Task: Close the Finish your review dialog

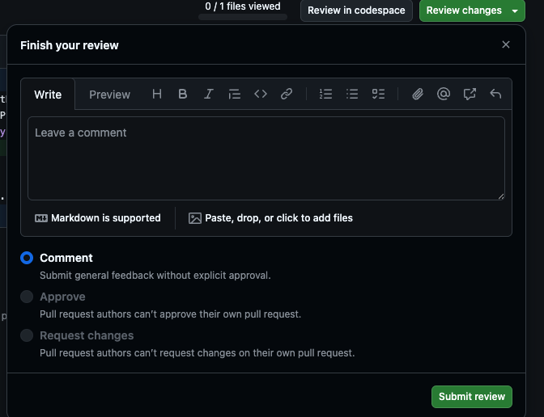Action: 505,44
